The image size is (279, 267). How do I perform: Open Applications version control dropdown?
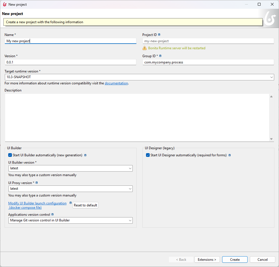click(130, 220)
